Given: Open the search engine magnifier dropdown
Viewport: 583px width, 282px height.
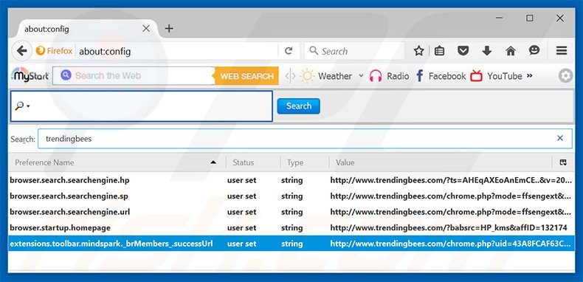Looking at the screenshot, I should pos(22,106).
